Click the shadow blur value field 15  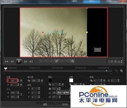[x=55, y=89]
